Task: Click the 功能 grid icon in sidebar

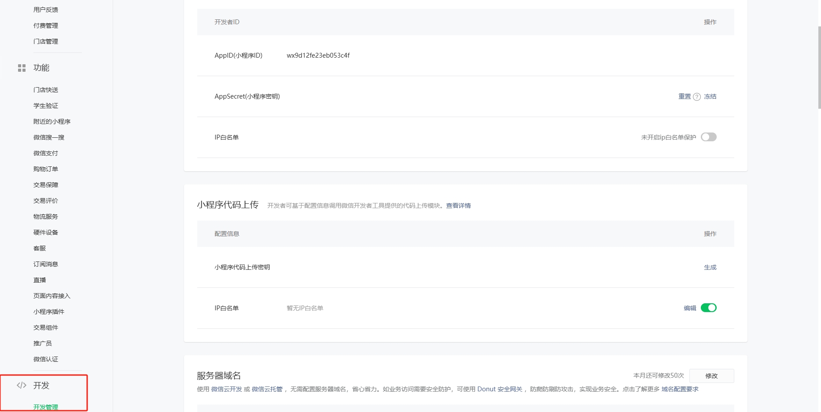Action: pos(22,68)
